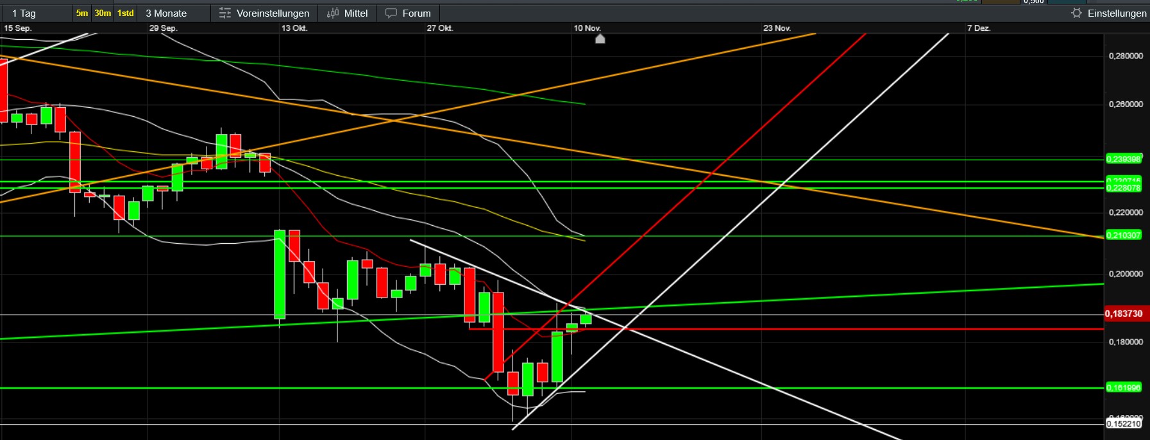Open the Einstellungen gear icon
The image size is (1150, 440).
[x=1076, y=13]
